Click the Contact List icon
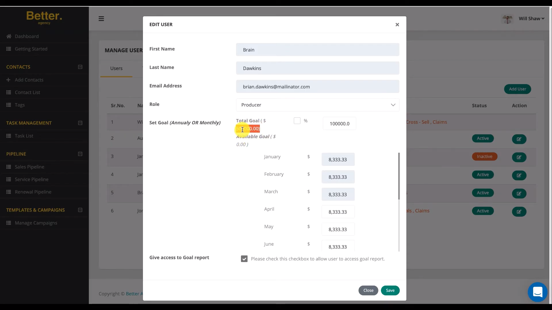 9,92
